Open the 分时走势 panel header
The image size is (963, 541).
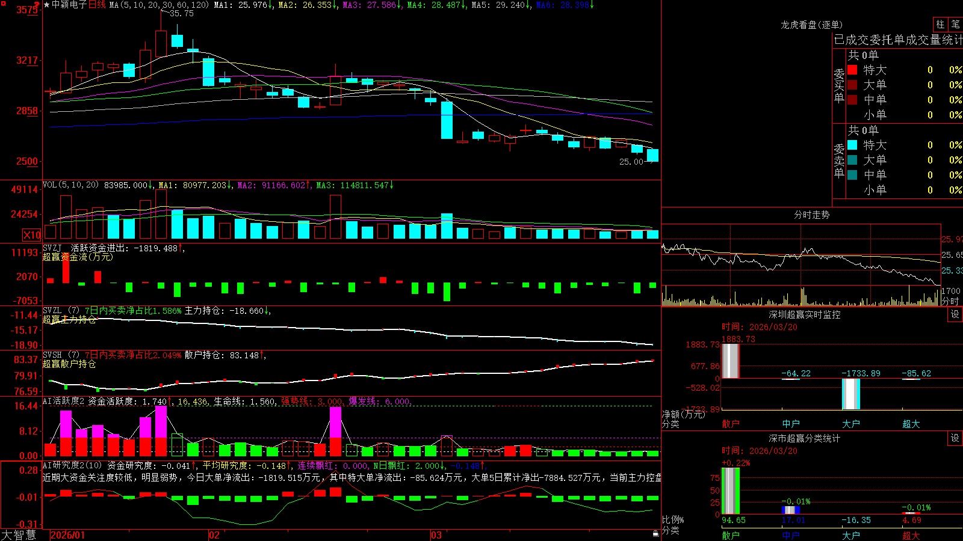(x=811, y=215)
